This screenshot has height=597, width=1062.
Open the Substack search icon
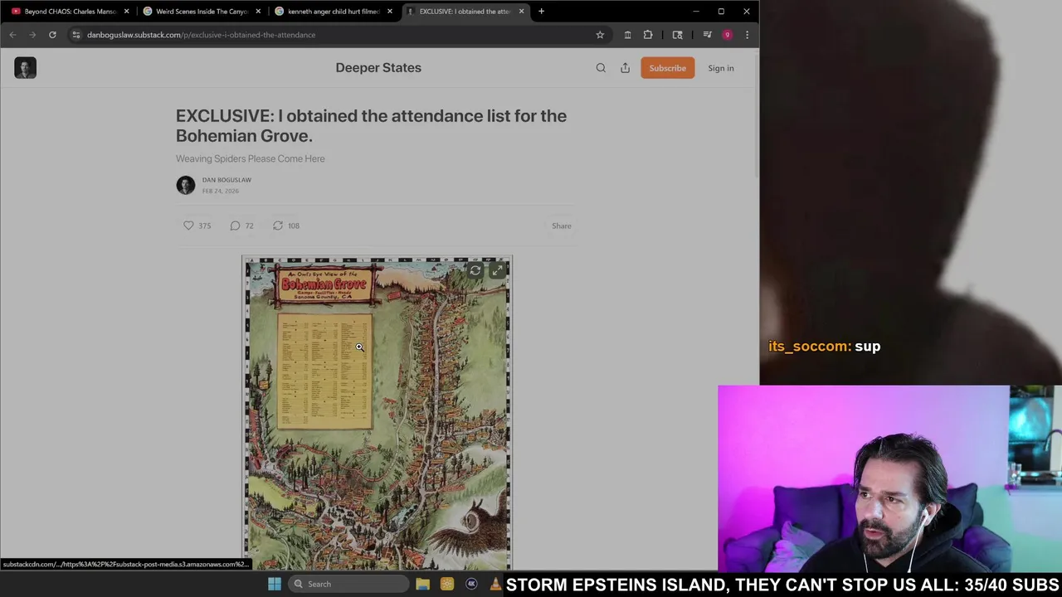pos(601,68)
